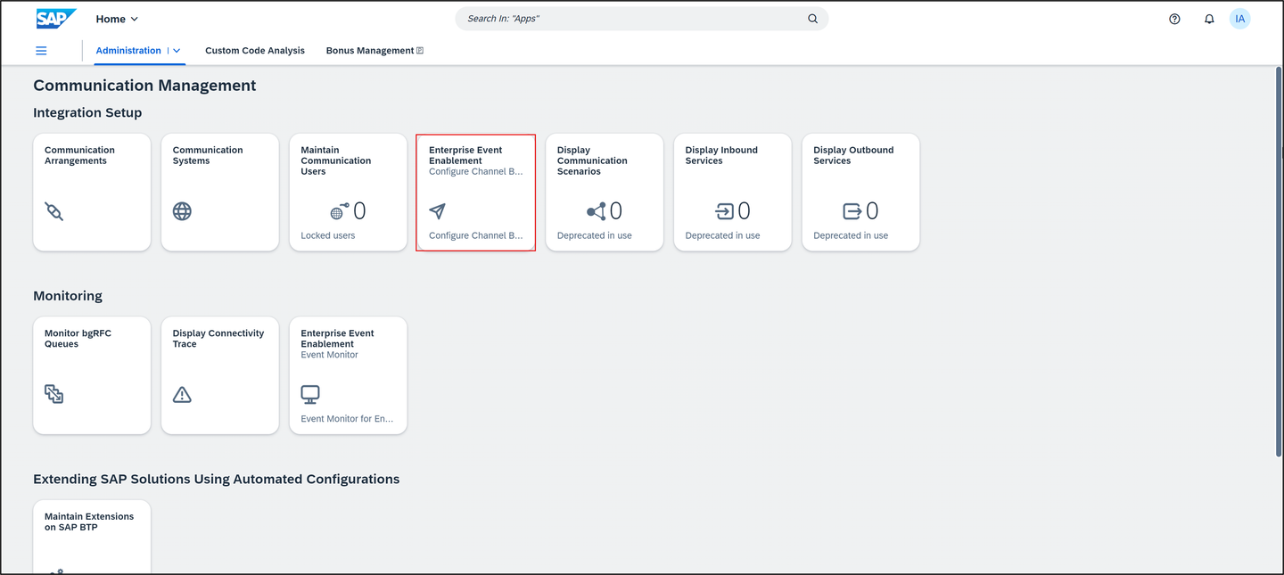Click the bgRFC Queues stacked icon
Viewport: 1284px width, 575px height.
coord(54,394)
